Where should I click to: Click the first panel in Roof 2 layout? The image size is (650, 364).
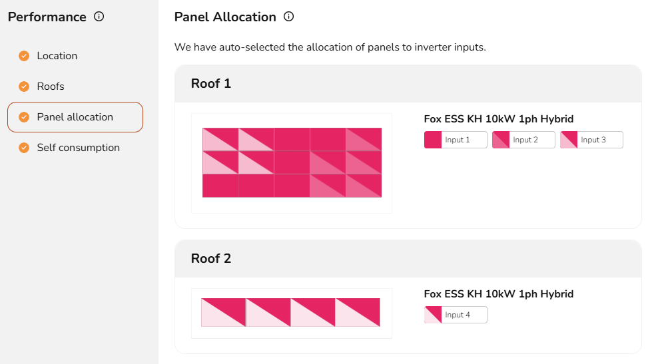click(x=224, y=313)
